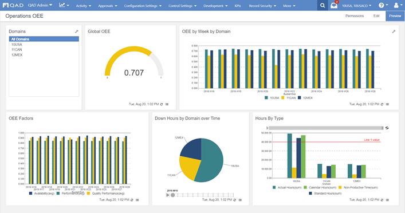Select All Domains in the list
The image size is (405, 213).
(x=44, y=39)
